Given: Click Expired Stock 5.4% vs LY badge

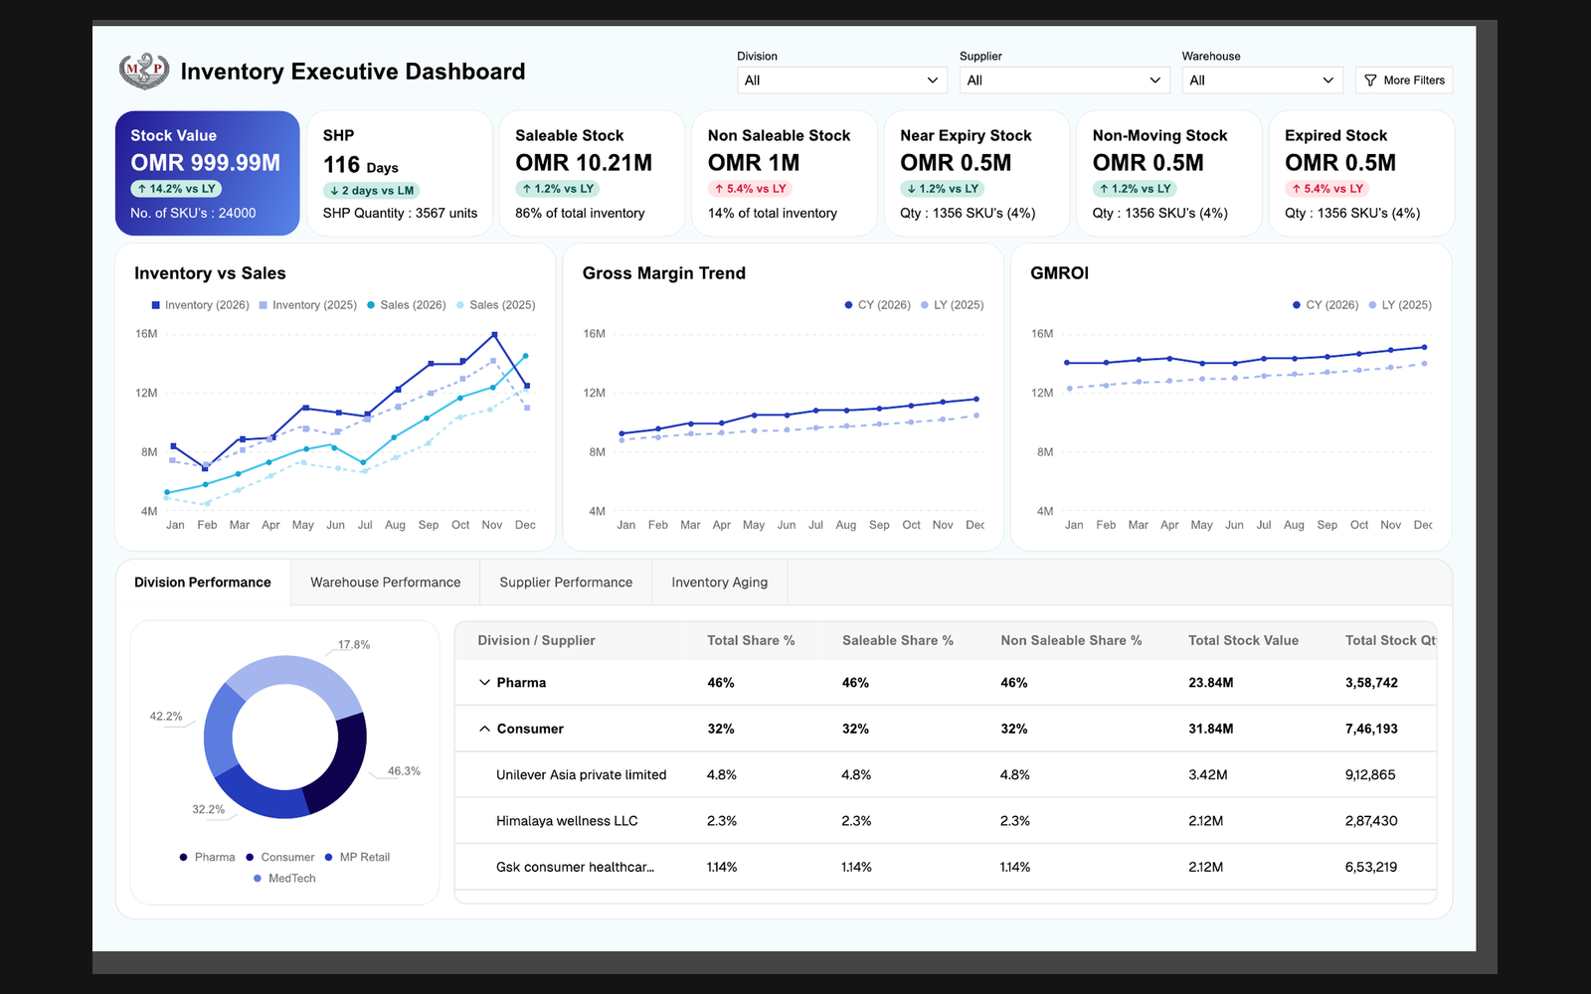Looking at the screenshot, I should point(1326,189).
